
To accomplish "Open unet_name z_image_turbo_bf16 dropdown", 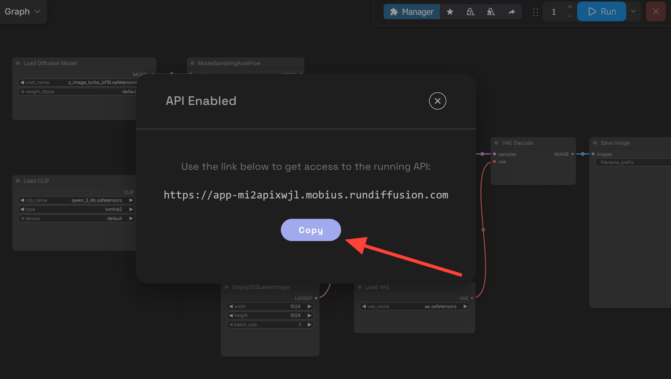I will point(77,82).
